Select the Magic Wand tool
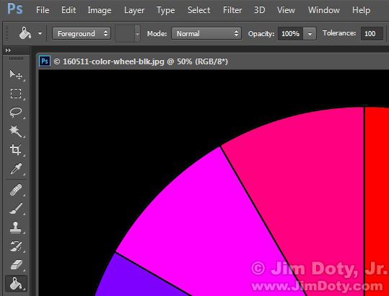 (16, 131)
